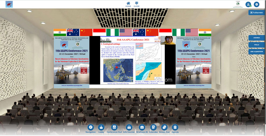266x136 pixels.
Task: Open Conference Hall from bottom bar
Action: coord(114,129)
